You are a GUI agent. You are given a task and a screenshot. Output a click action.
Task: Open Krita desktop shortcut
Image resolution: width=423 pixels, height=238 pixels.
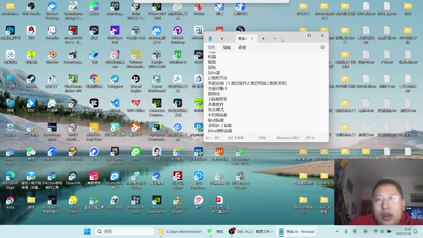pos(10,203)
